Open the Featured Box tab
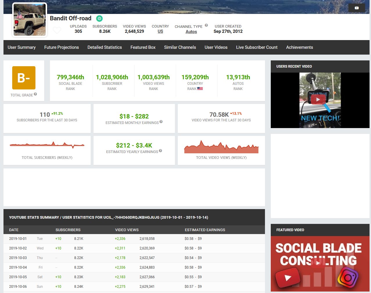371x293 pixels. coord(143,47)
